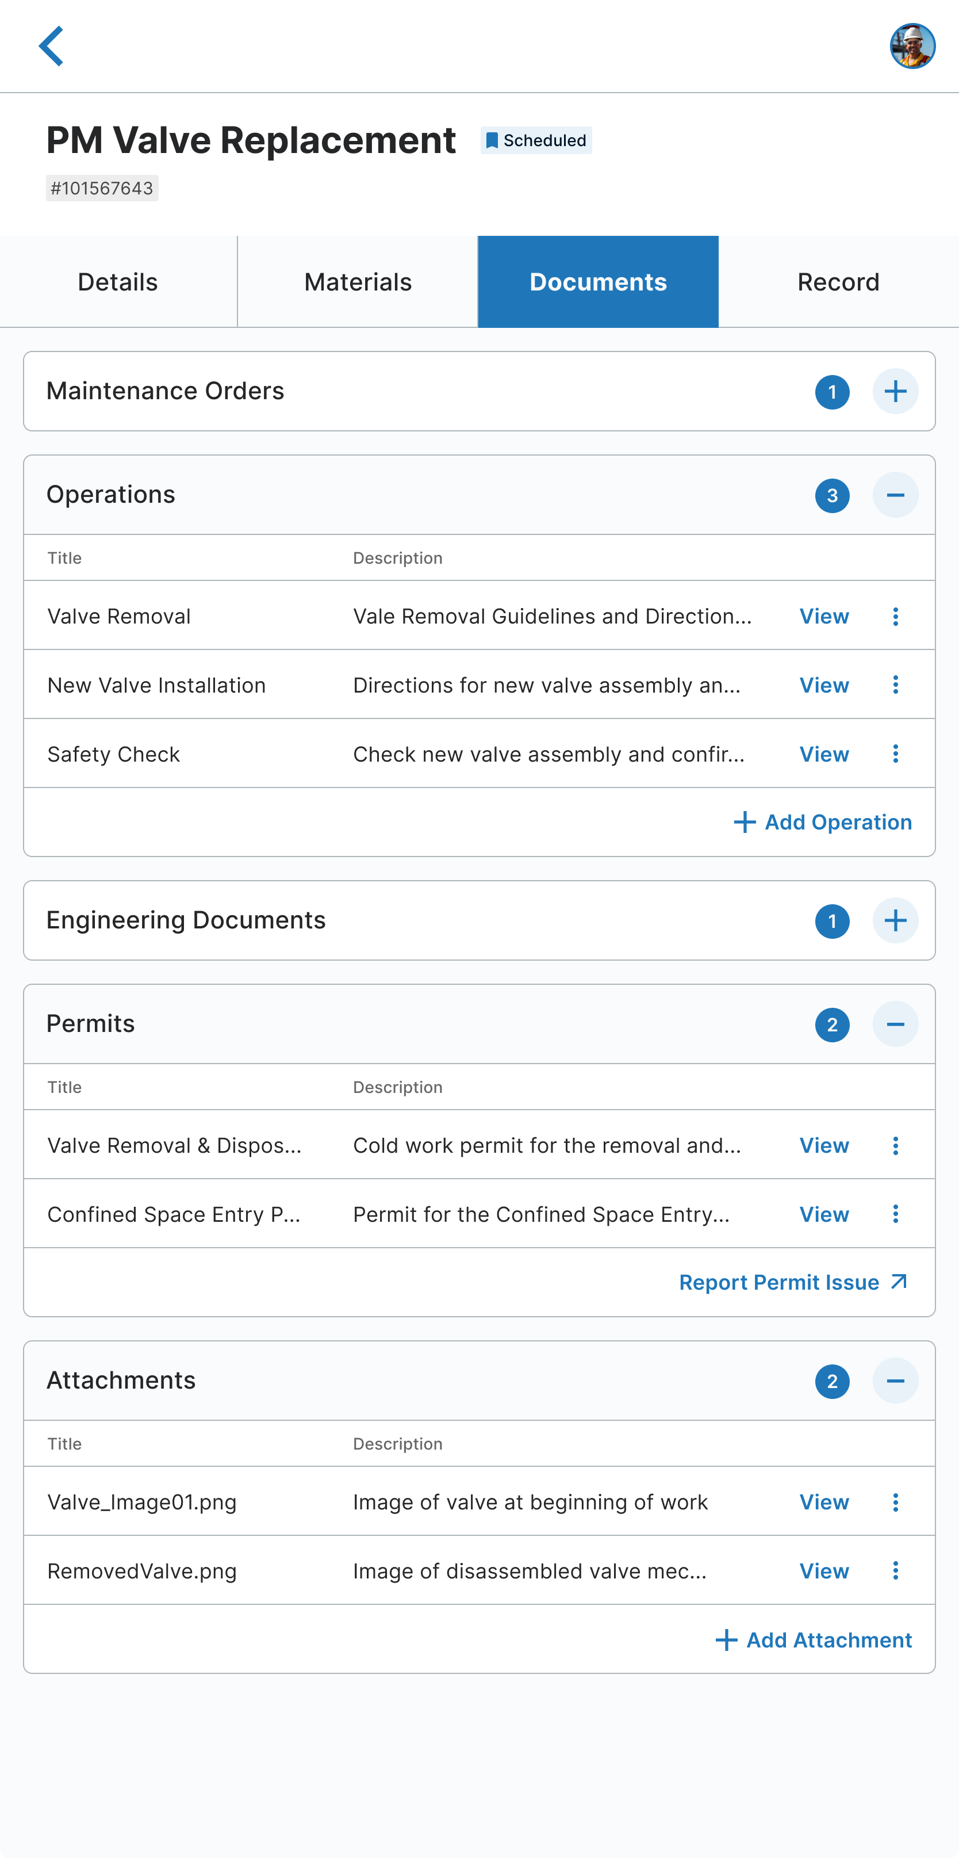Viewport: 959px width, 1858px height.
Task: Expand the Engineering Documents section
Action: click(x=895, y=921)
